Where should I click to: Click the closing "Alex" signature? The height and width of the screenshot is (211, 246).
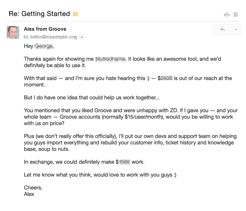pyautogui.click(x=29, y=194)
